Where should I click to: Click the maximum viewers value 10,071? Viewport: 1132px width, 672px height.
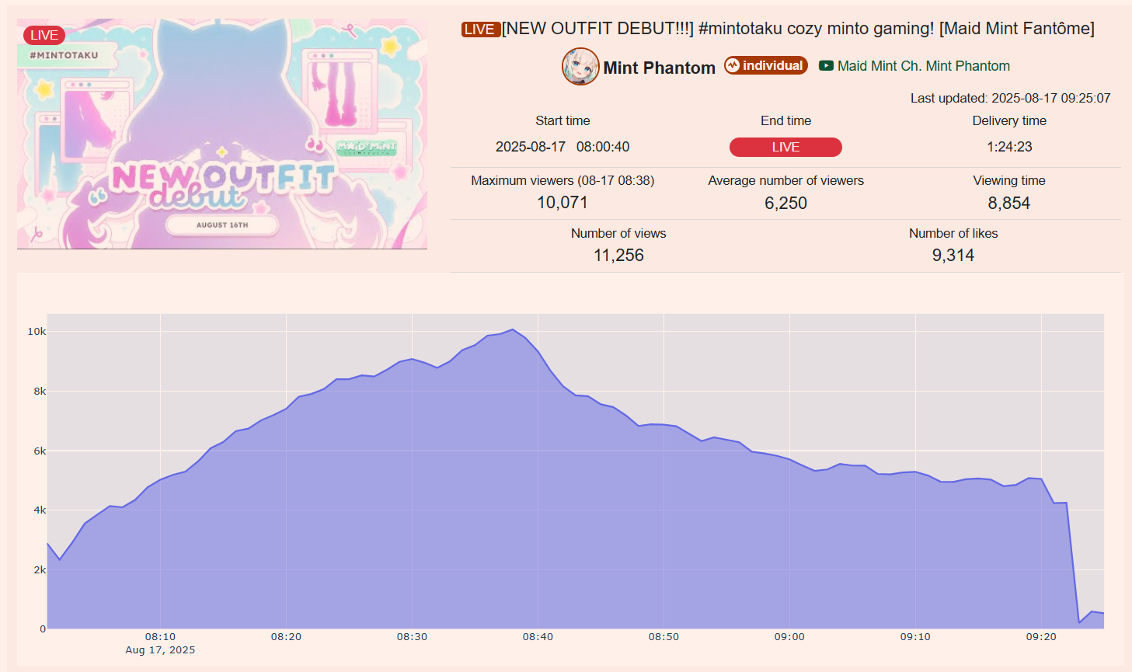click(x=563, y=203)
